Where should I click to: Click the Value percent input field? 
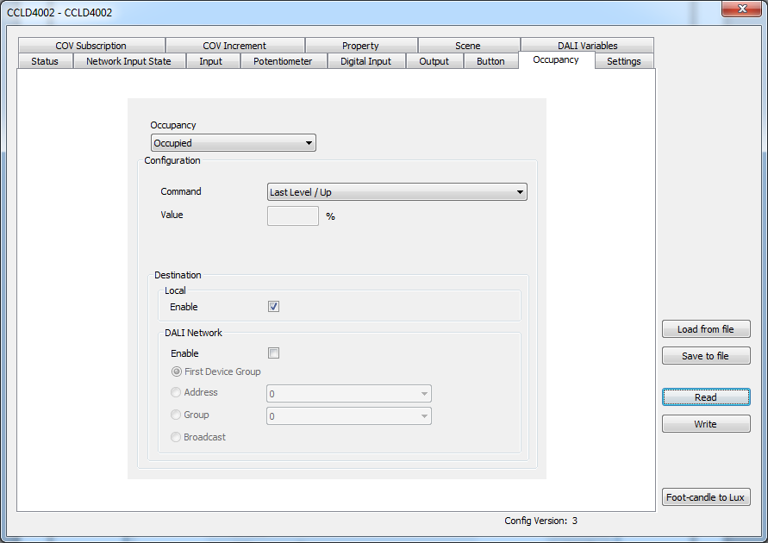pyautogui.click(x=293, y=216)
